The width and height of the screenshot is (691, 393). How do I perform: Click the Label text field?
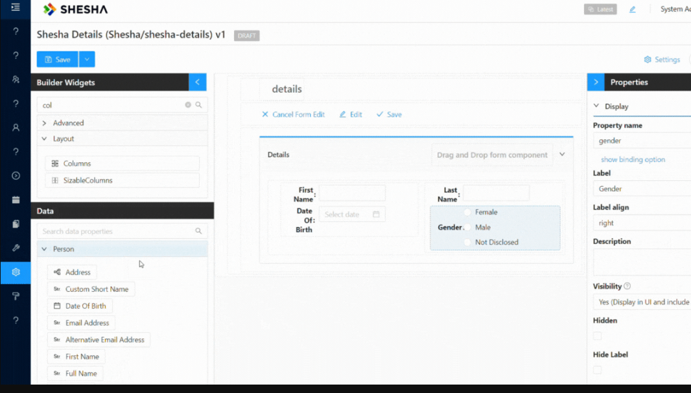point(642,189)
